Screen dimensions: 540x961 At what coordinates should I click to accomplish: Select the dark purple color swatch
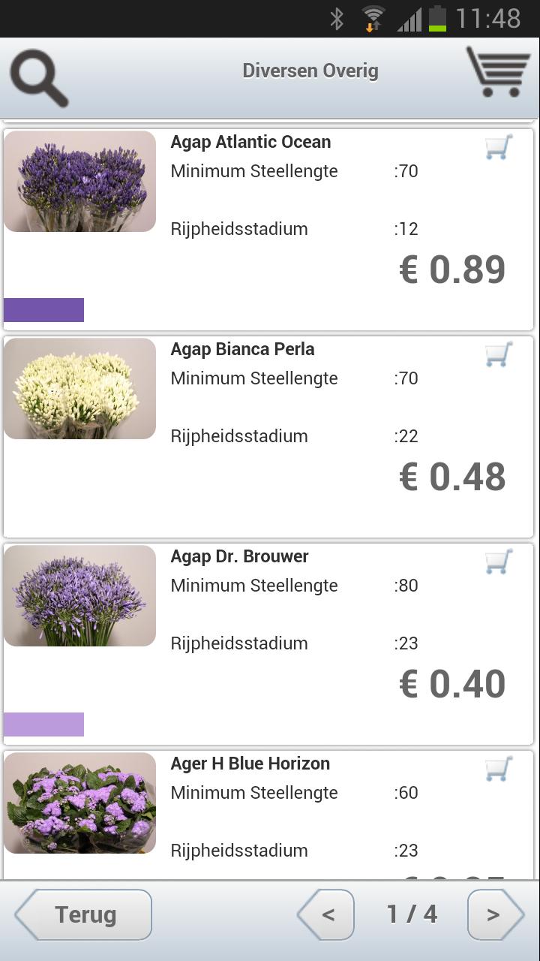pyautogui.click(x=43, y=310)
